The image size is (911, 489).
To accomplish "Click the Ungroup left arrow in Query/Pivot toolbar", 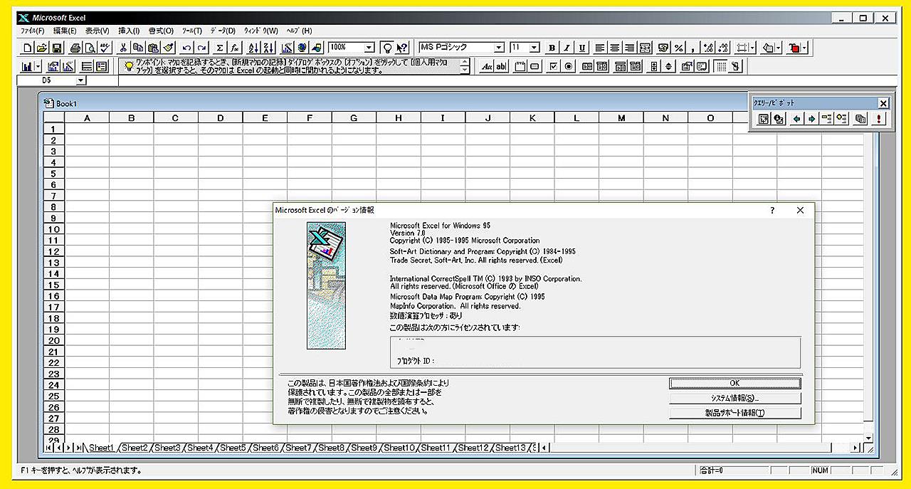I will 796,119.
